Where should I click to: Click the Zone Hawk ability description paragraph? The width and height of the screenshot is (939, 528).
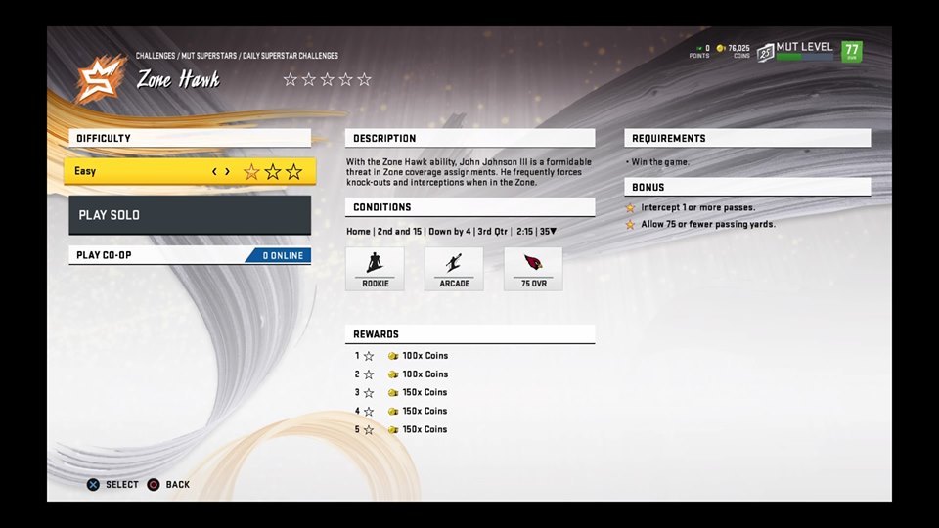tap(469, 172)
